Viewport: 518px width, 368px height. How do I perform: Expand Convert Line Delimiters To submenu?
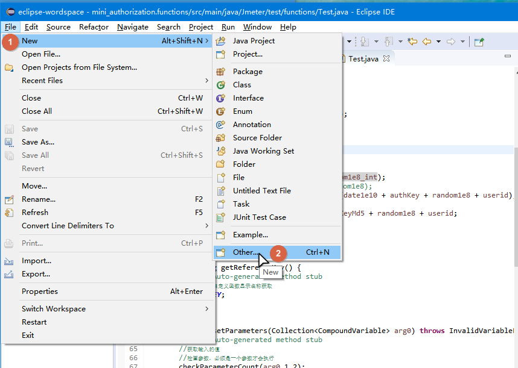coord(207,226)
